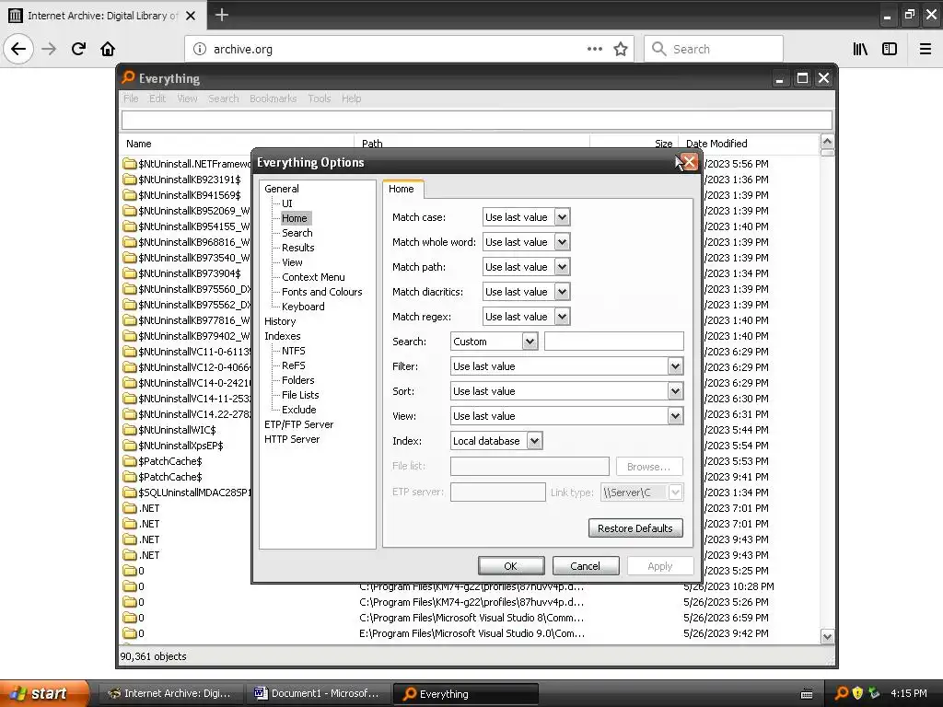The height and width of the screenshot is (707, 943).
Task: Open the File menu in Everything
Action: coord(131,99)
